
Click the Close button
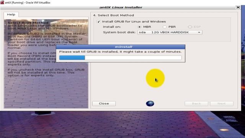click(104, 103)
